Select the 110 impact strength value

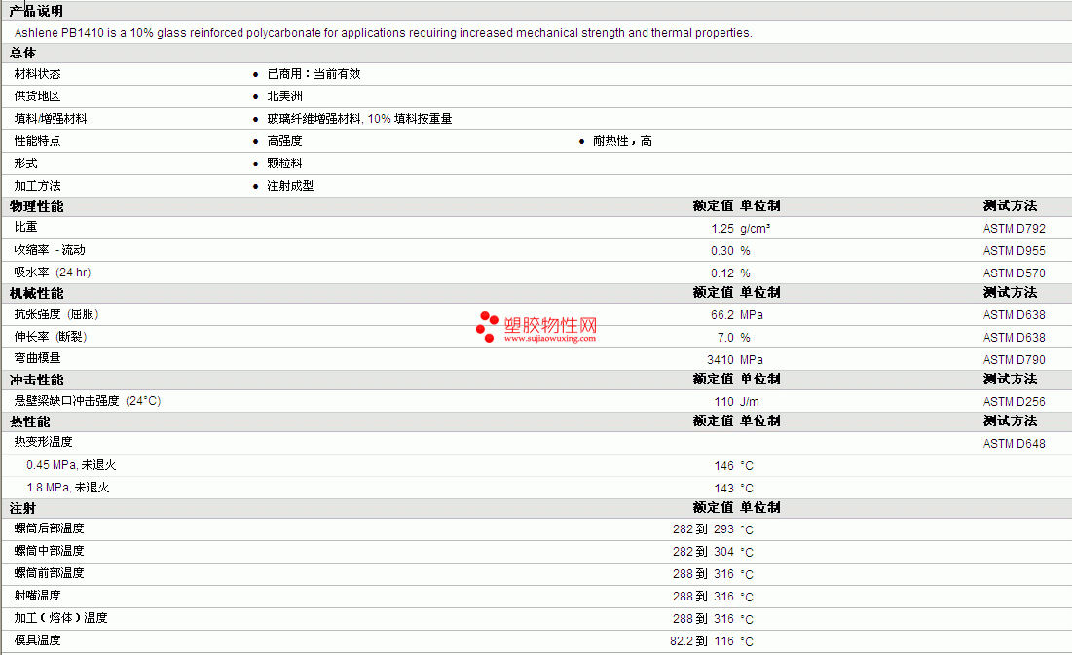coord(724,402)
